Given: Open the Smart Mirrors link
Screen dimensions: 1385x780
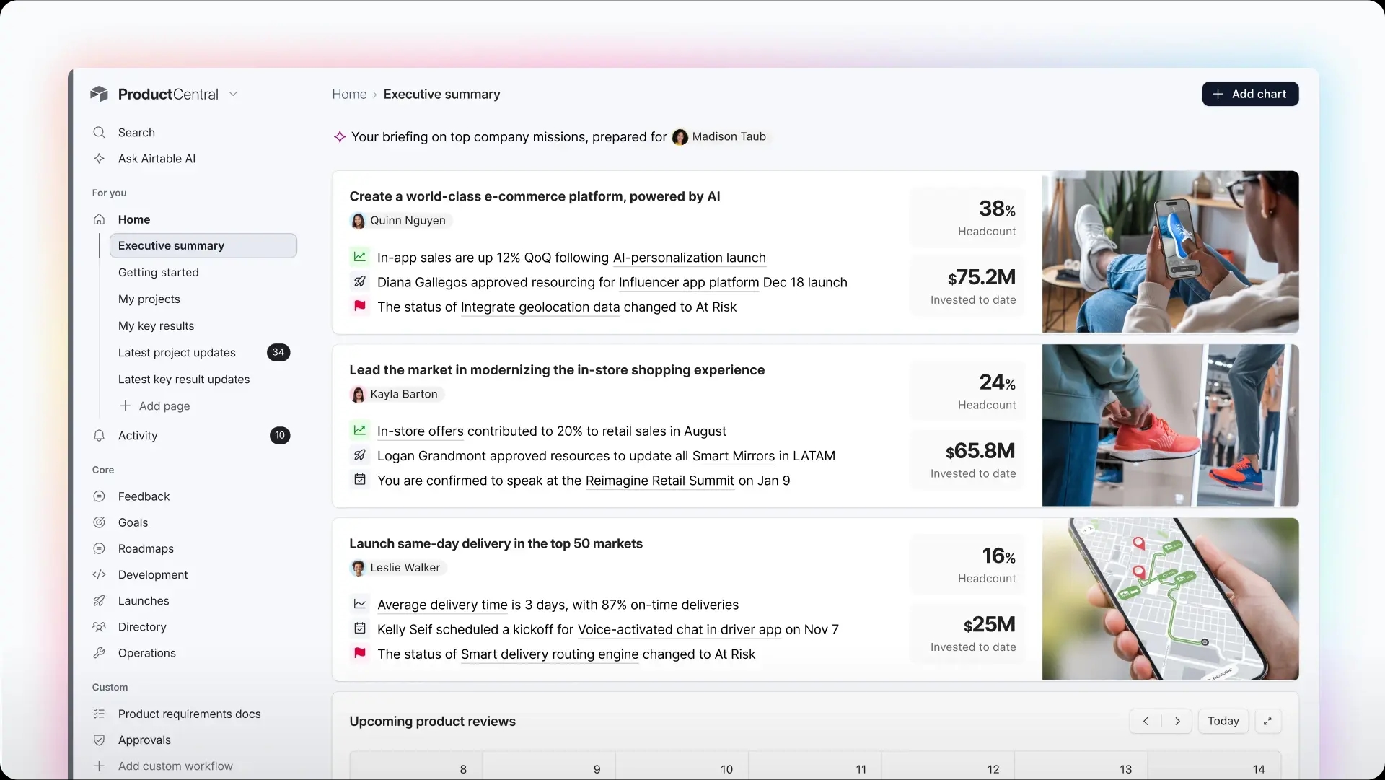Looking at the screenshot, I should click(734, 455).
